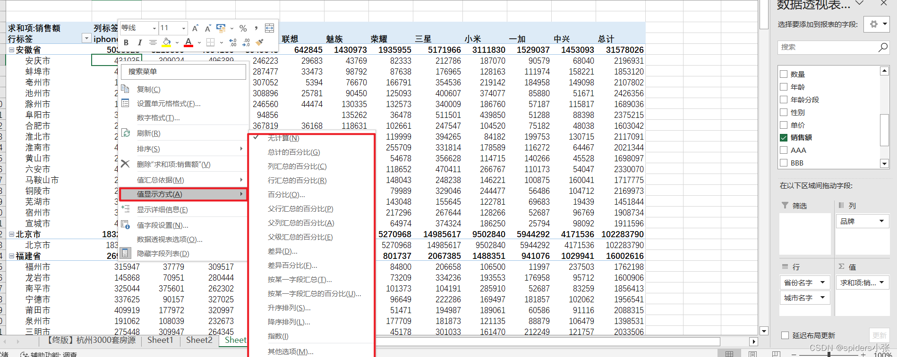Select 总计的百分比(G) option
The width and height of the screenshot is (897, 357).
[x=294, y=152]
